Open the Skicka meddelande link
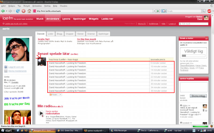Viewport: 214px width, 133px height. coord(17,71)
